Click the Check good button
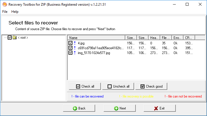 (151, 86)
